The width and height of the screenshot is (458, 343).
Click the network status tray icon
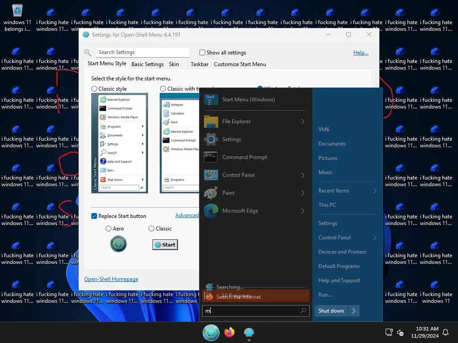click(x=389, y=332)
